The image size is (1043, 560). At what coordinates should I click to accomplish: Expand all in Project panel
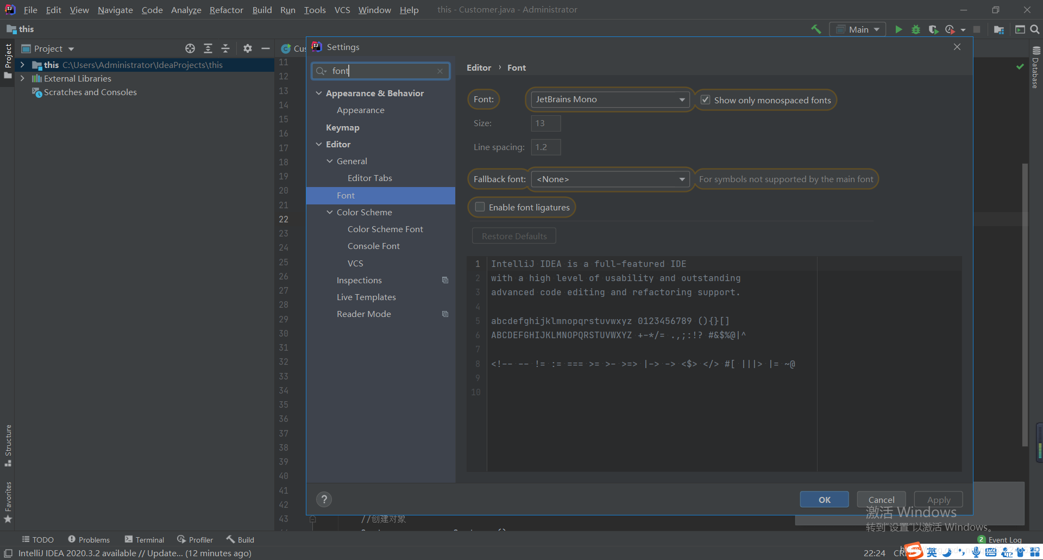[x=208, y=48]
